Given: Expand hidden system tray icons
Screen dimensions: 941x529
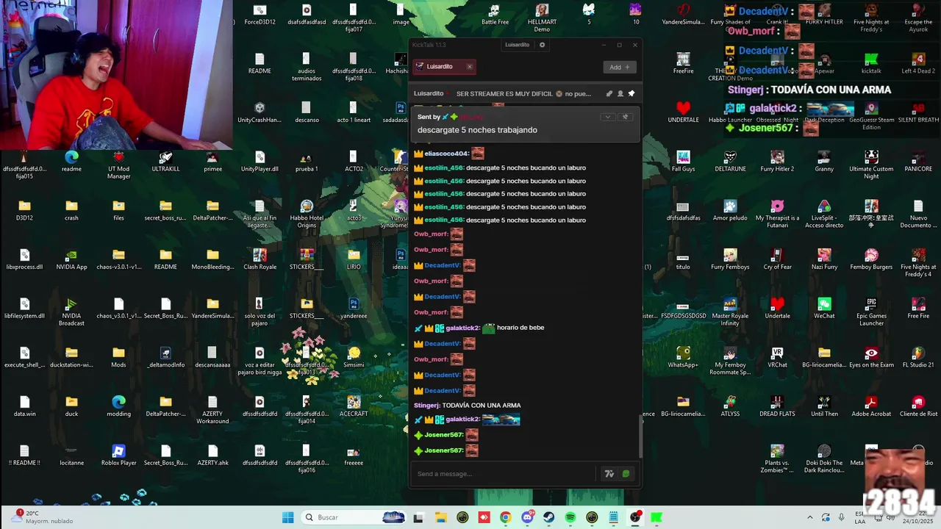Looking at the screenshot, I should pos(810,517).
